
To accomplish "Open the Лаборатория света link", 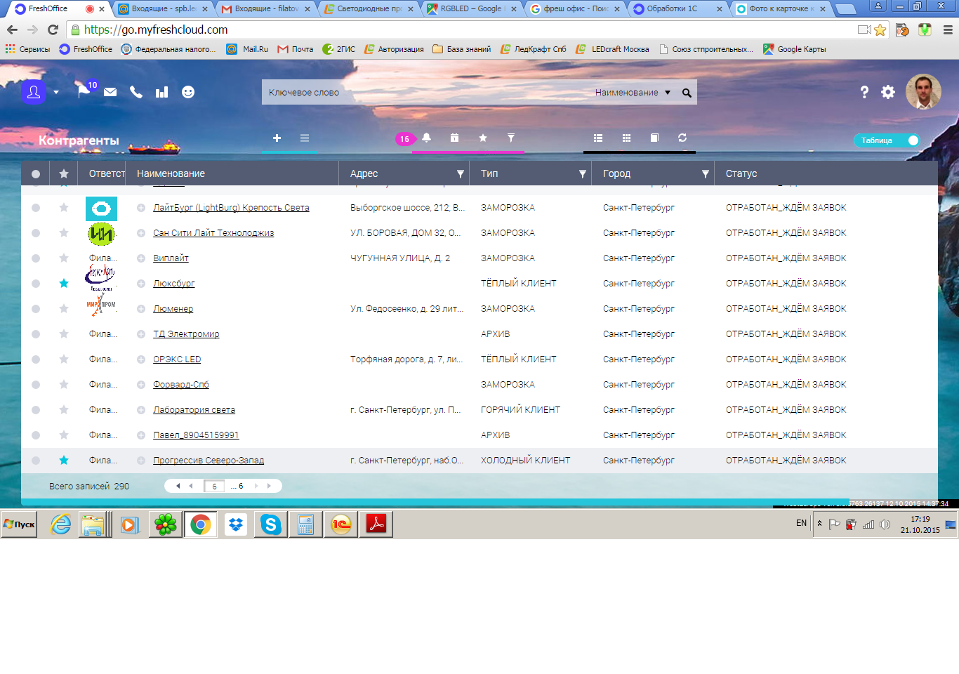I will click(x=194, y=410).
